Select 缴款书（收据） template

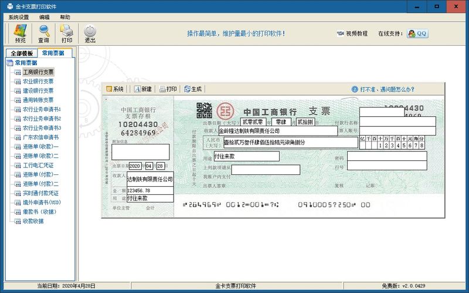coord(40,211)
